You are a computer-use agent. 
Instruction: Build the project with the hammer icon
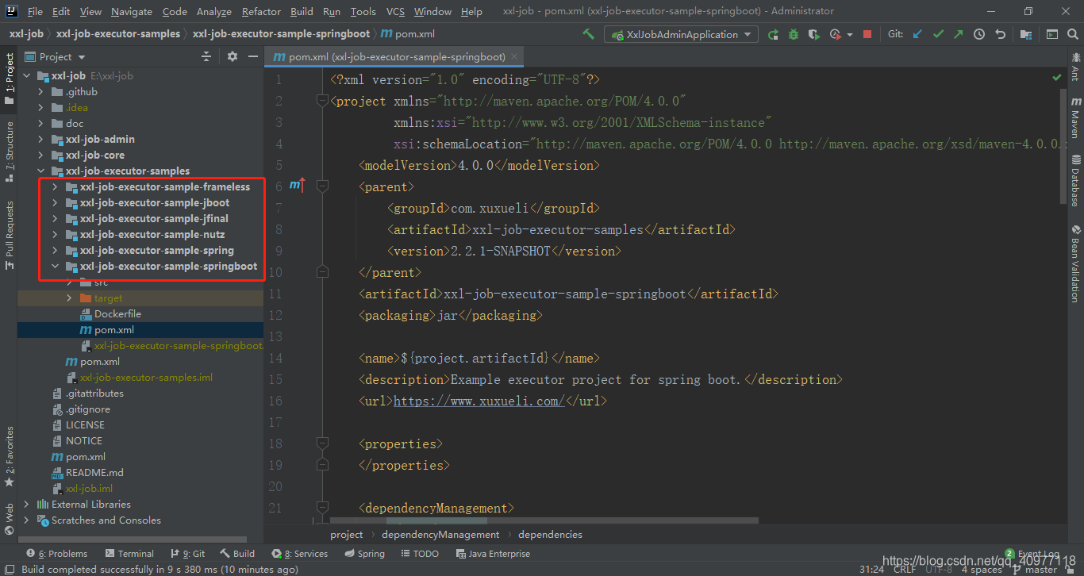click(x=588, y=34)
